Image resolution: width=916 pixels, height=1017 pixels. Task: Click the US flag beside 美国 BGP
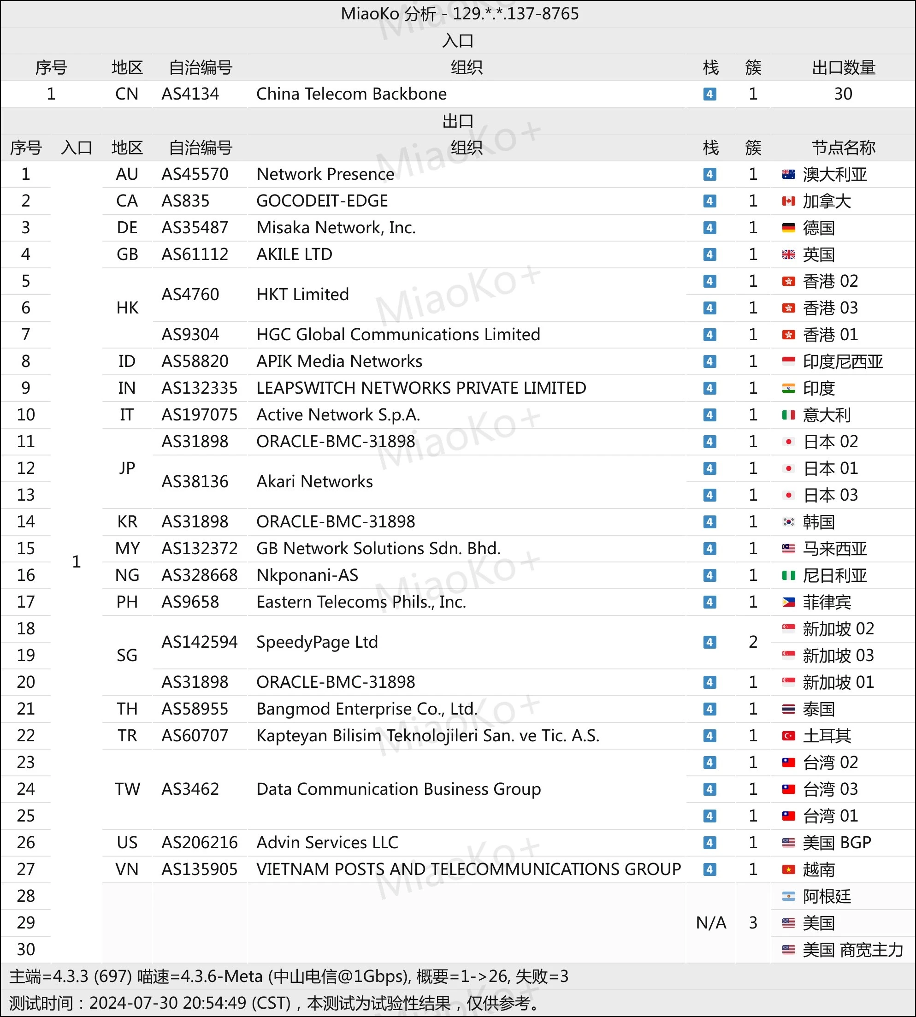(789, 842)
